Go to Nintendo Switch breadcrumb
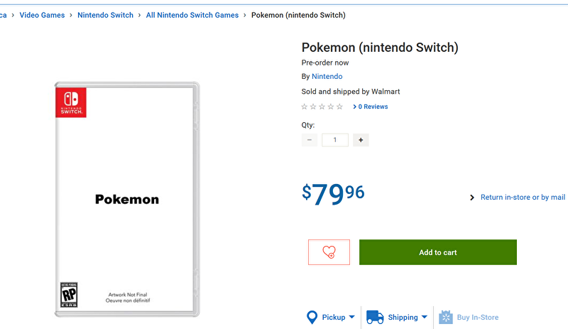Viewport: 568px width, 329px height. 105,15
